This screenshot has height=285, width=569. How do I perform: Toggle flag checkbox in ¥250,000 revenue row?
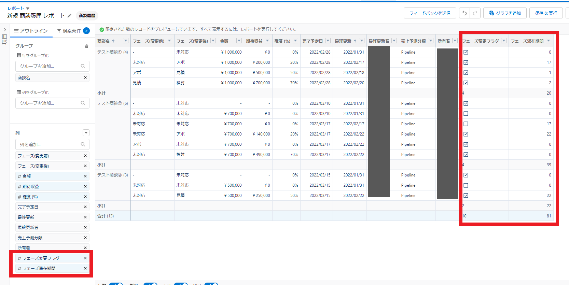coord(466,196)
